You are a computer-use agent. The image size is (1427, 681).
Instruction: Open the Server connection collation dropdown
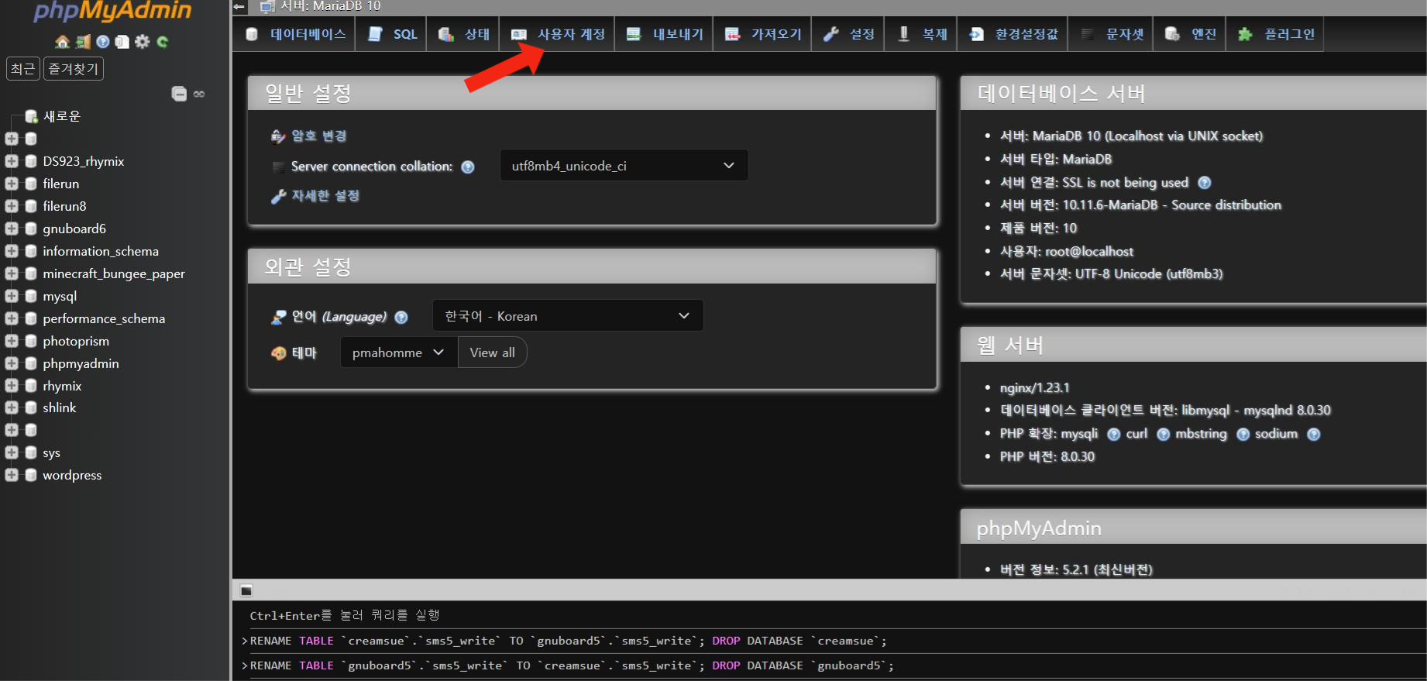[624, 166]
